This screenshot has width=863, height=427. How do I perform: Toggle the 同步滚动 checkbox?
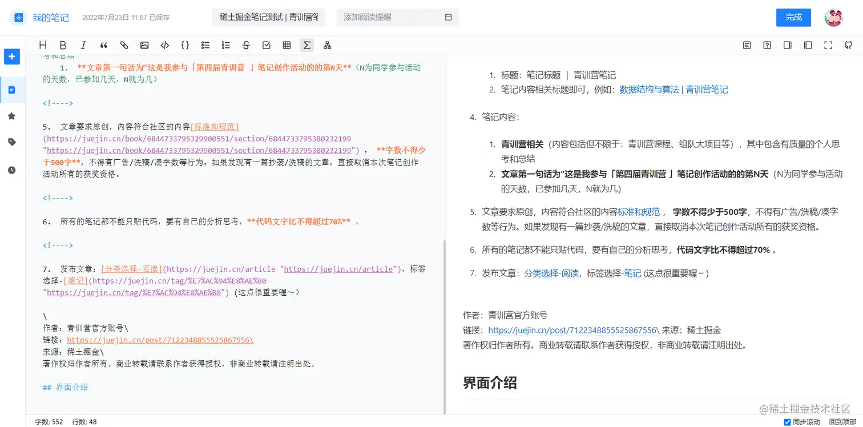coord(788,422)
